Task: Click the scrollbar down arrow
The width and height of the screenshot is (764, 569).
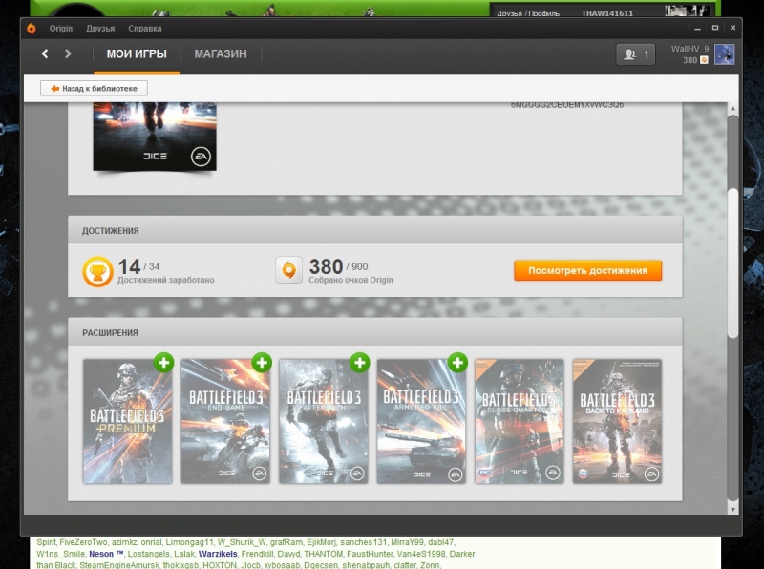Action: click(732, 509)
